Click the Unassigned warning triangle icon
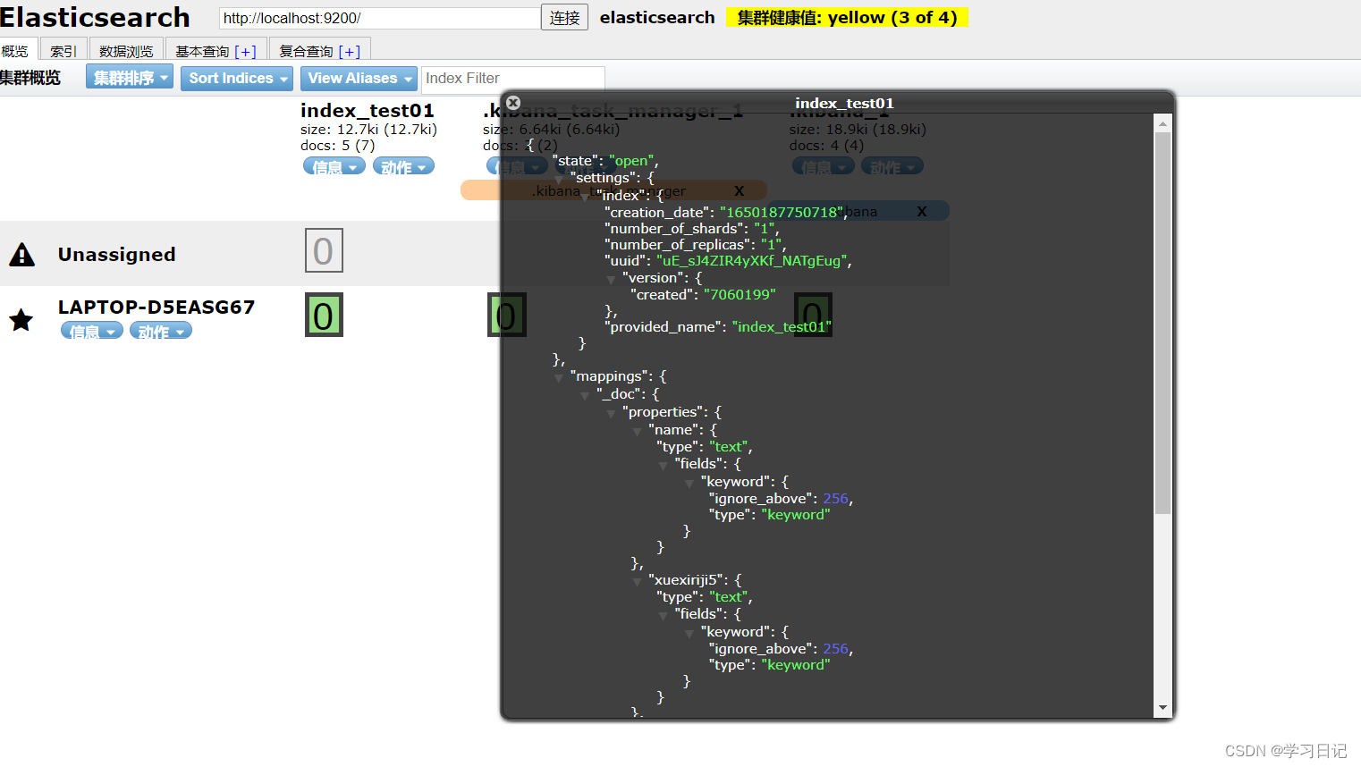The width and height of the screenshot is (1361, 767). click(21, 255)
